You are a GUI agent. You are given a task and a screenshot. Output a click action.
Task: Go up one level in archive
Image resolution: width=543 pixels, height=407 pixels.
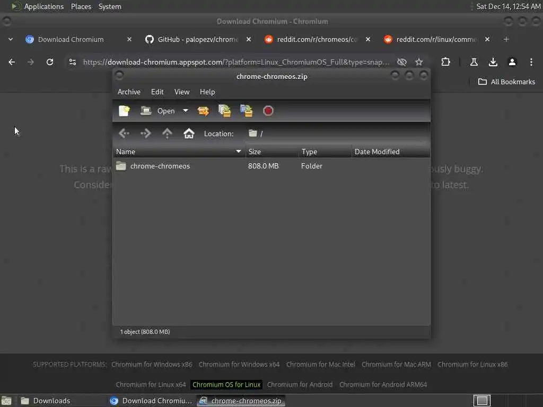pyautogui.click(x=167, y=133)
